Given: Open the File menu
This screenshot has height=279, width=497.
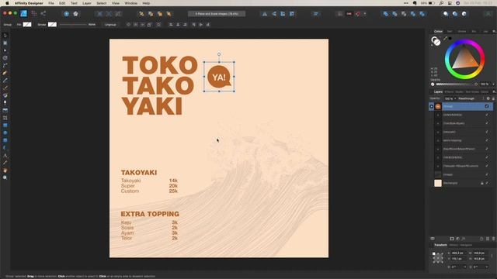Looking at the screenshot, I should [51, 3].
